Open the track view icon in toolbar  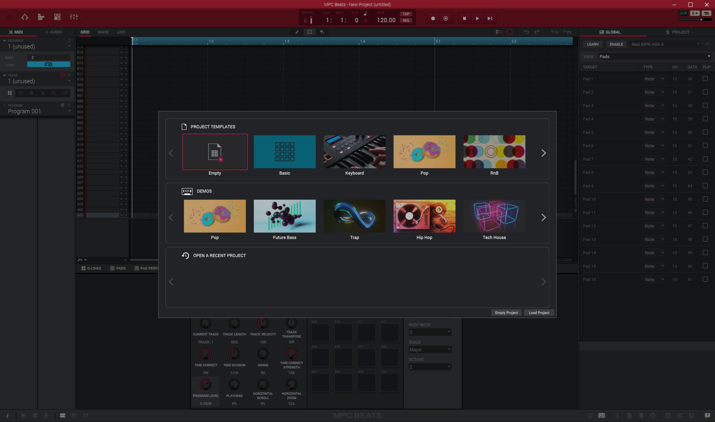tap(41, 17)
